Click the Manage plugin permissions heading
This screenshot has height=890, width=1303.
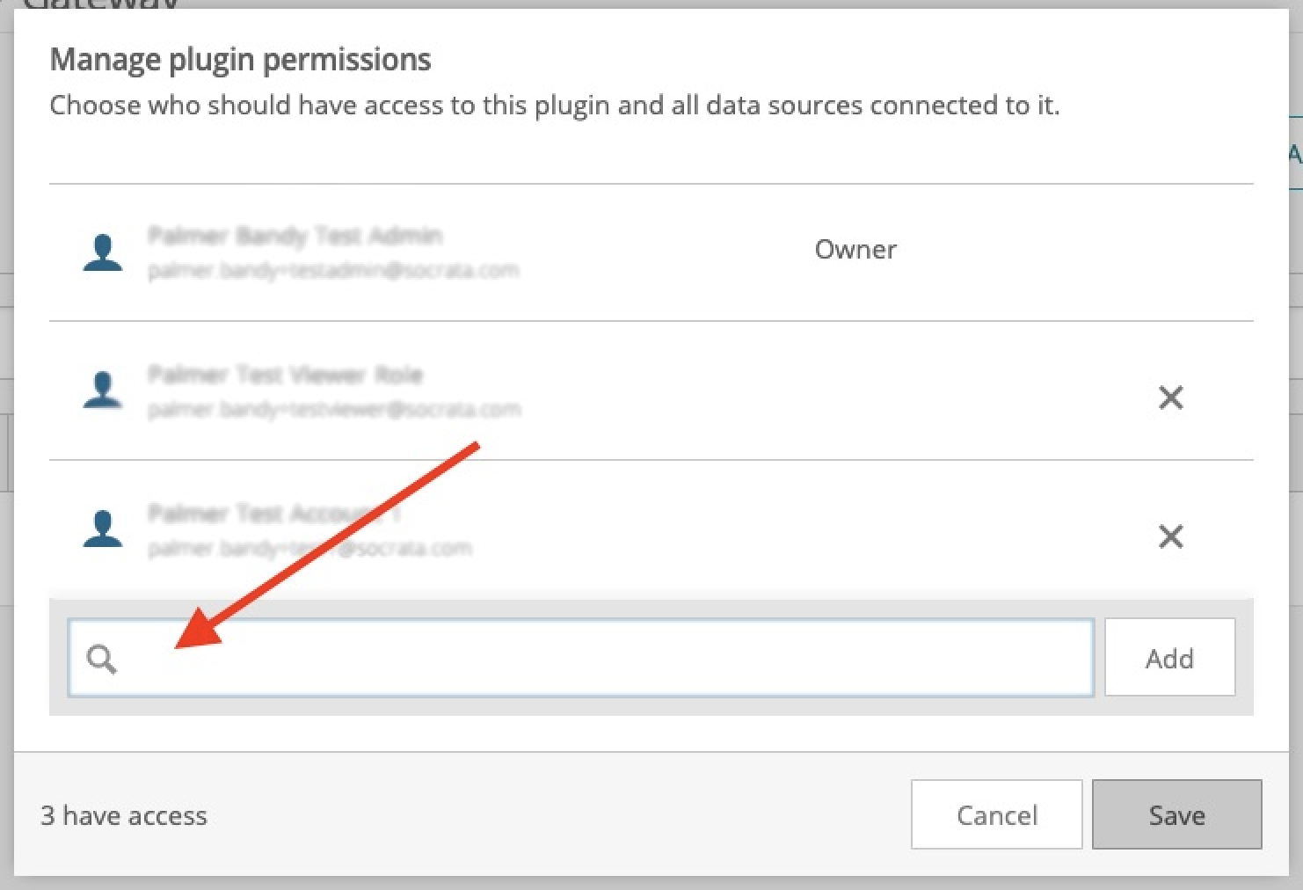coord(240,60)
